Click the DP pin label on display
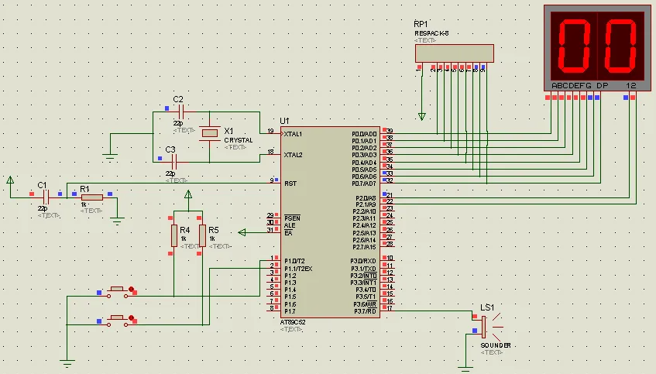This screenshot has height=374, width=656. (603, 86)
